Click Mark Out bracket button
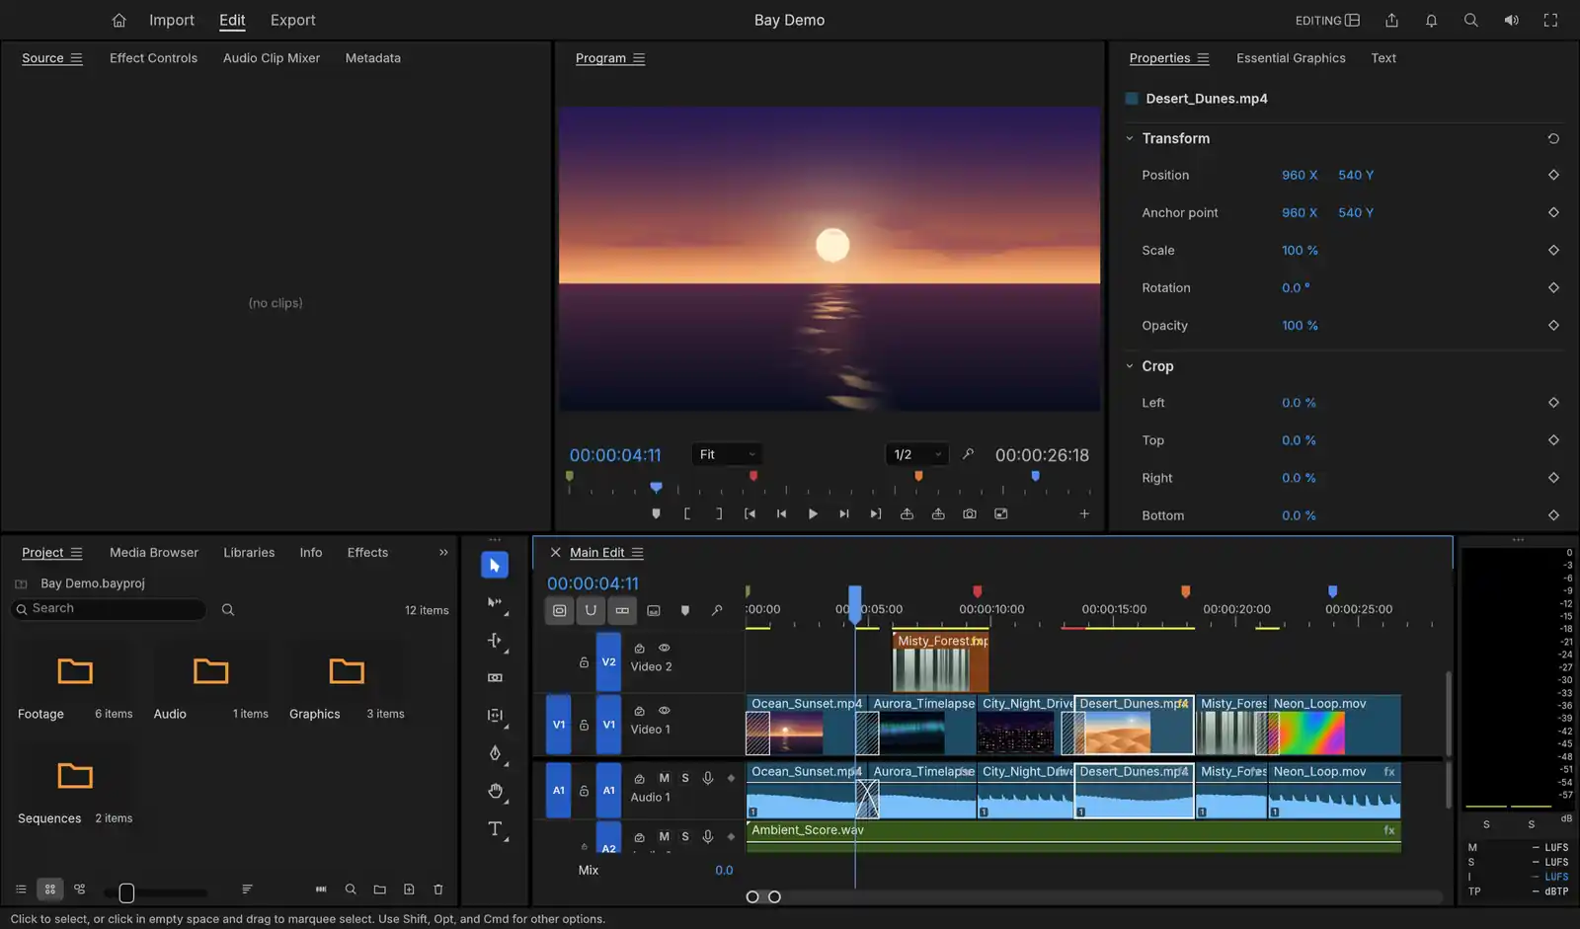1580x929 pixels. click(x=719, y=513)
